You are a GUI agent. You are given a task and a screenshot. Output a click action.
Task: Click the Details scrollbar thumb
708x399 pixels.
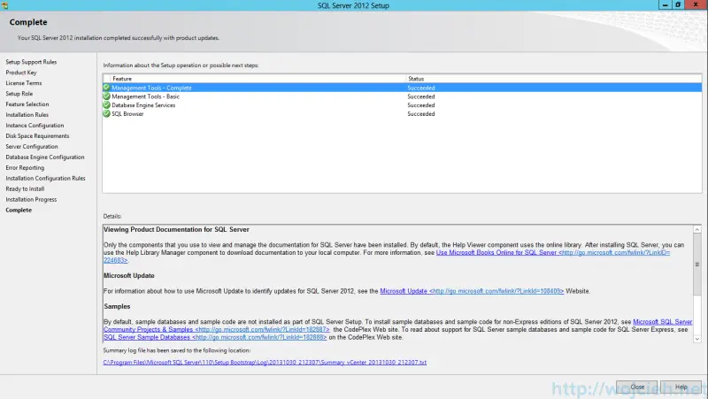[697, 265]
